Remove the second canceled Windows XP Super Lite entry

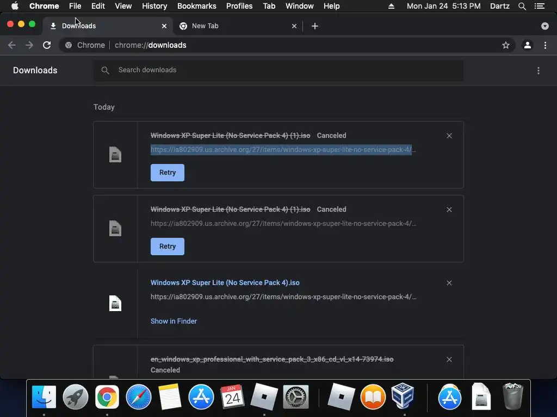pos(449,210)
